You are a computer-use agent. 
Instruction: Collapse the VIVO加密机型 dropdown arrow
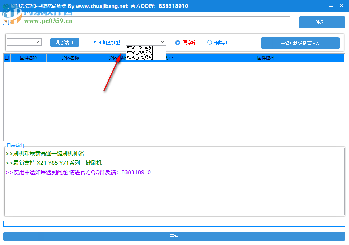tap(162, 42)
